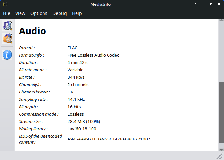Viewport: 224px width, 160px height.
Task: Click the Audio section heading
Action: [x=32, y=31]
